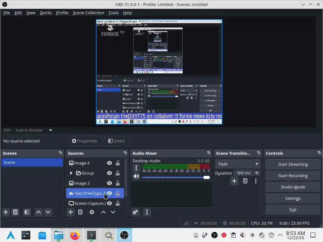The image size is (323, 242).
Task: Select Scene in Scenes list
Action: (32, 162)
